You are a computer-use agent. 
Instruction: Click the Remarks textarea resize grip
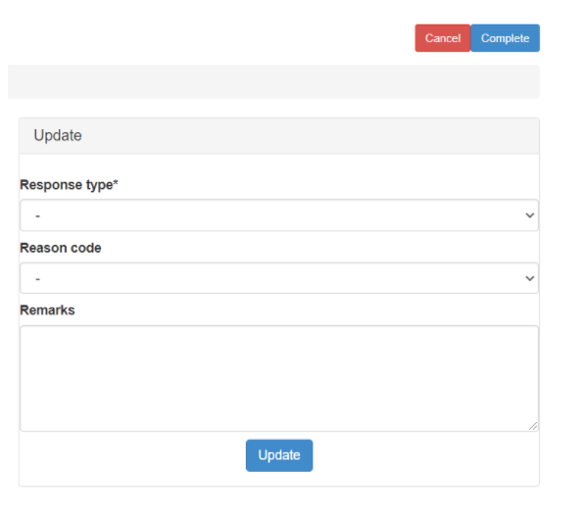533,426
